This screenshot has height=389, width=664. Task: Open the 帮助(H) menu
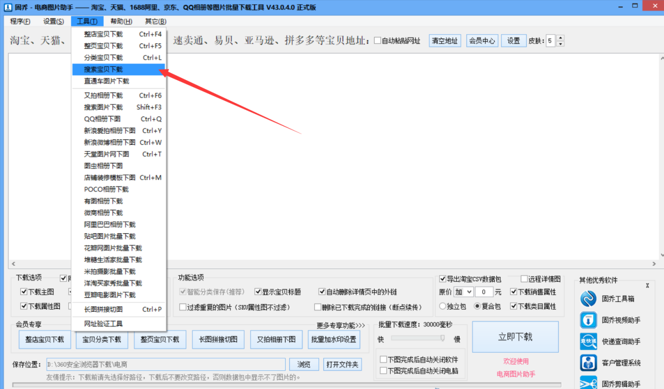coord(121,21)
